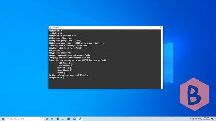The image size is (216, 121).
Task: Open Microsoft Store from the taskbar
Action: click(x=69, y=119)
